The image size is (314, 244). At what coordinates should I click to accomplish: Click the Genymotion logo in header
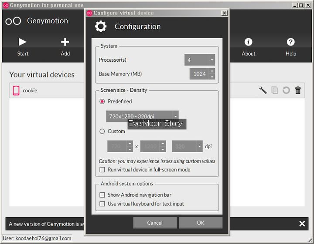point(13,21)
